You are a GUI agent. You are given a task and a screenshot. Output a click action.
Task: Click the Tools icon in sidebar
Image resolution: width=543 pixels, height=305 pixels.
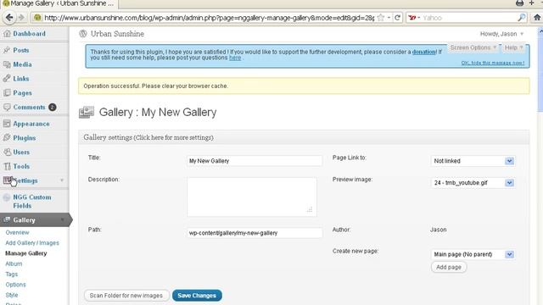tap(7, 166)
